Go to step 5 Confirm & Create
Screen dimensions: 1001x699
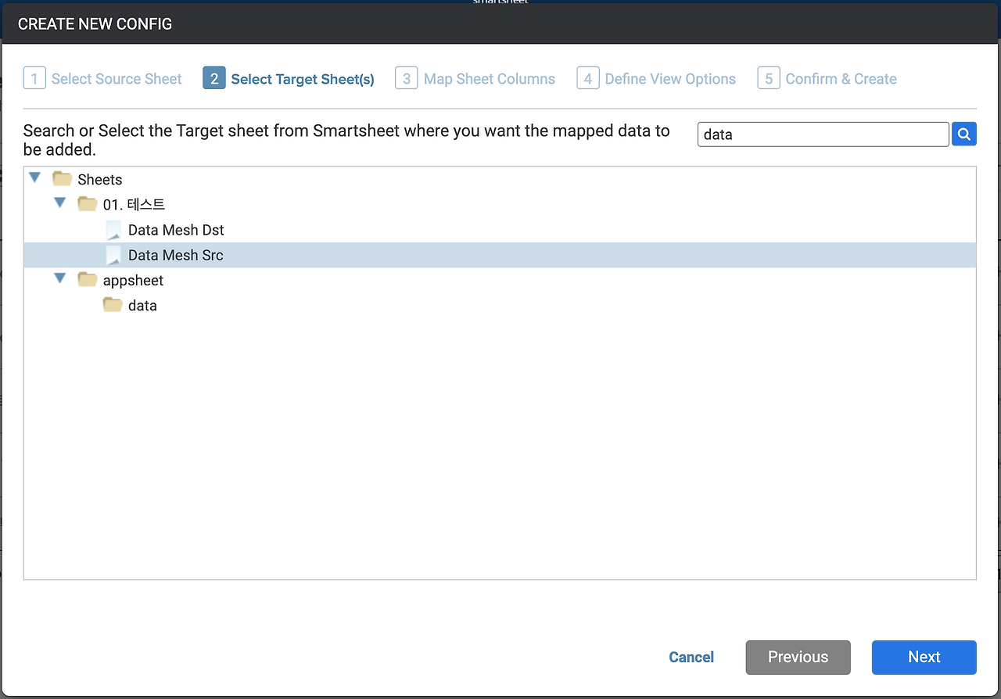tap(827, 79)
